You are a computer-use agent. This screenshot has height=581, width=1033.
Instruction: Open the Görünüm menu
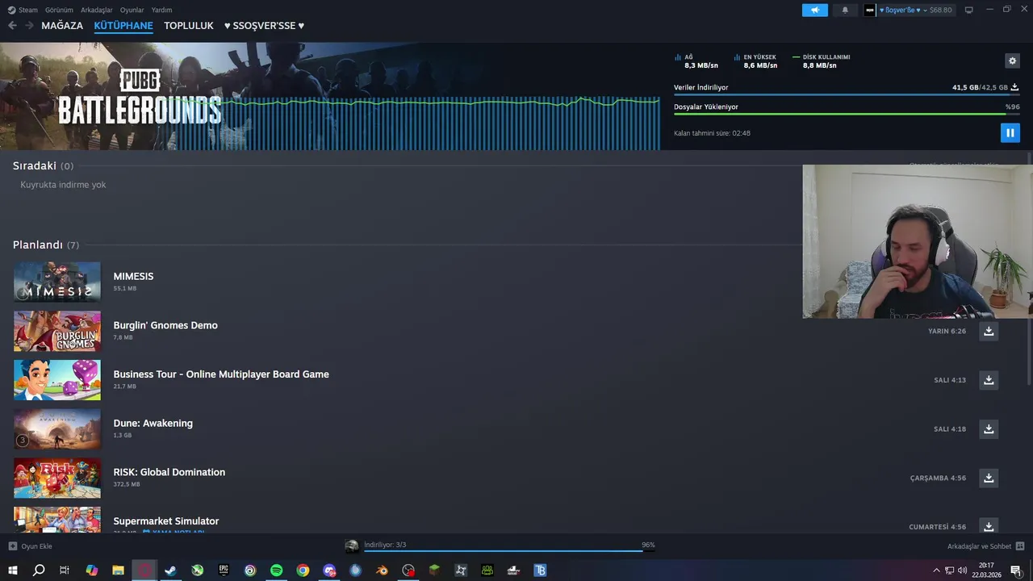coord(59,10)
